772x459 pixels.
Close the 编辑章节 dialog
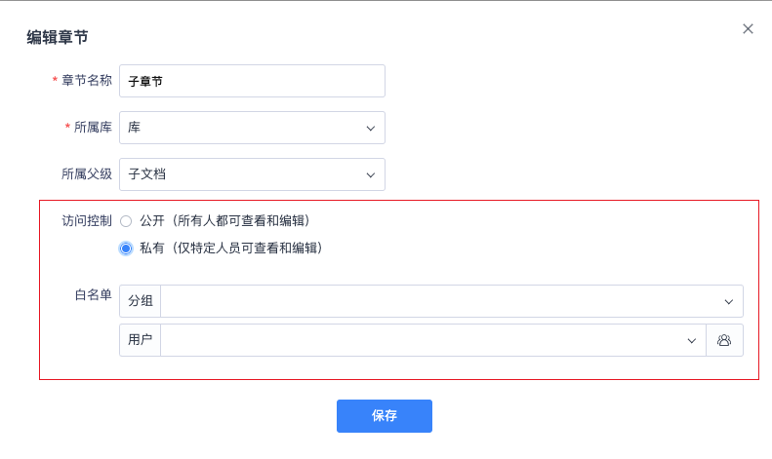click(x=748, y=29)
